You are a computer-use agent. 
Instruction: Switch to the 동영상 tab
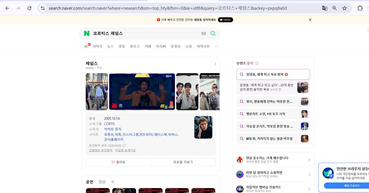click(175, 47)
